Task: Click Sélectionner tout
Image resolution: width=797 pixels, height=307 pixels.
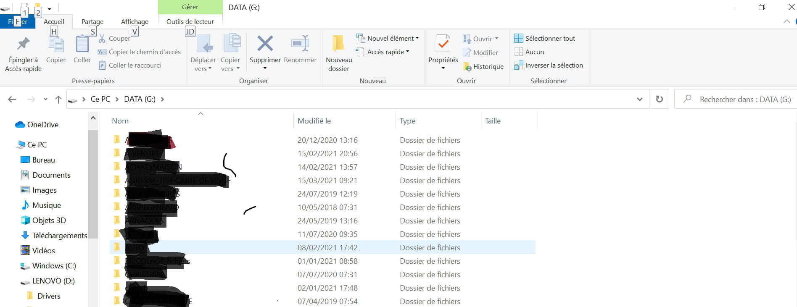Action: point(545,38)
